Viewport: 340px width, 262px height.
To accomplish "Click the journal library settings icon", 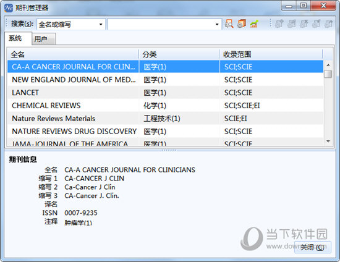I will [x=242, y=24].
